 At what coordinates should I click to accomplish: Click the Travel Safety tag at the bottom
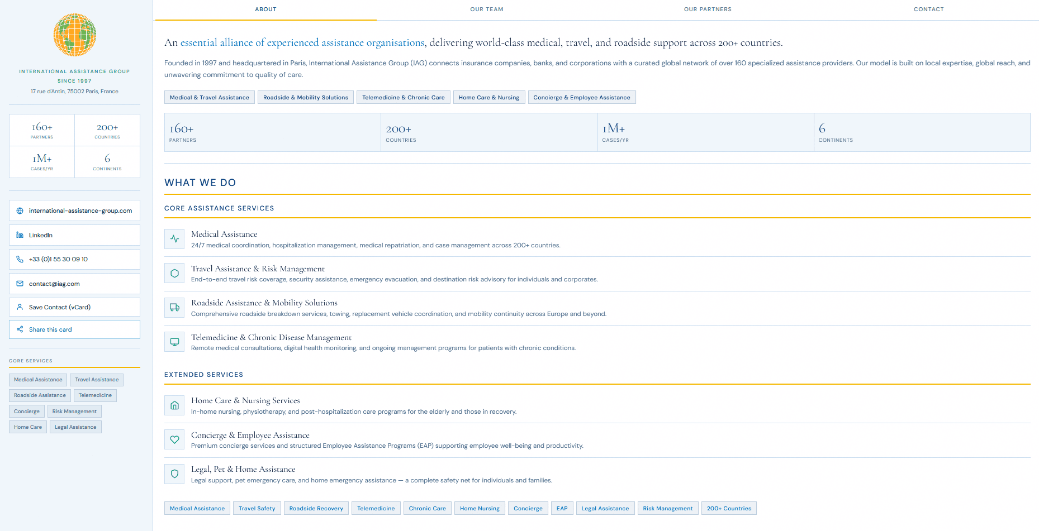pyautogui.click(x=257, y=508)
